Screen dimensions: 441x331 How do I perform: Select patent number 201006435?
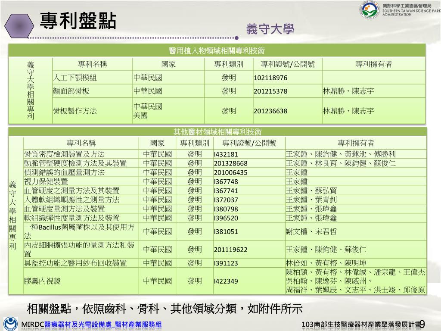point(231,172)
